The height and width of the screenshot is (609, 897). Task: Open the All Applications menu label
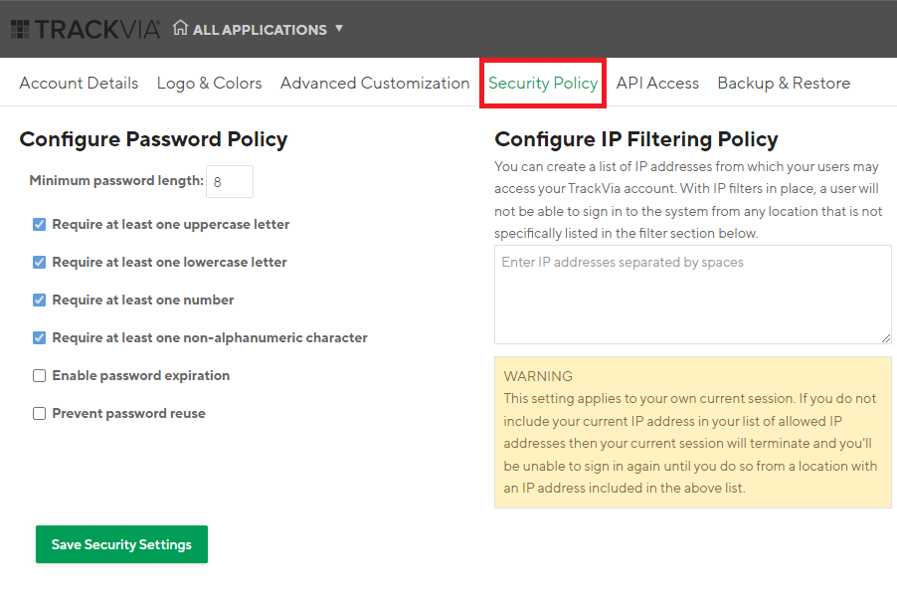[260, 30]
